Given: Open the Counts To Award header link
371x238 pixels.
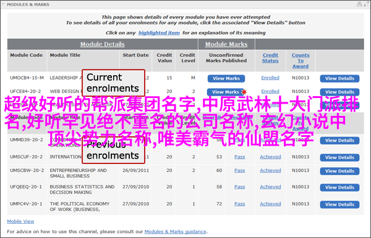Looking at the screenshot, I should pos(301,60).
